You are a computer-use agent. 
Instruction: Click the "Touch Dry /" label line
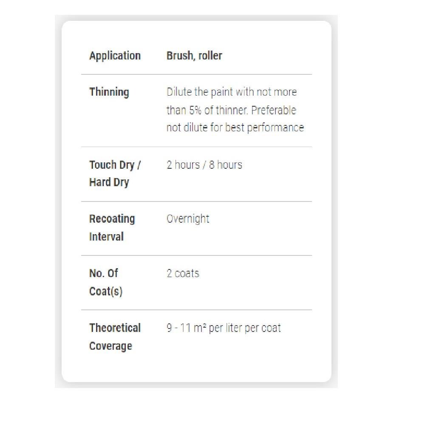pos(115,165)
